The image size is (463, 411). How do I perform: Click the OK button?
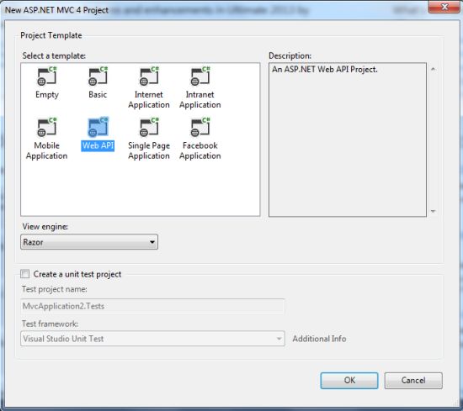349,381
